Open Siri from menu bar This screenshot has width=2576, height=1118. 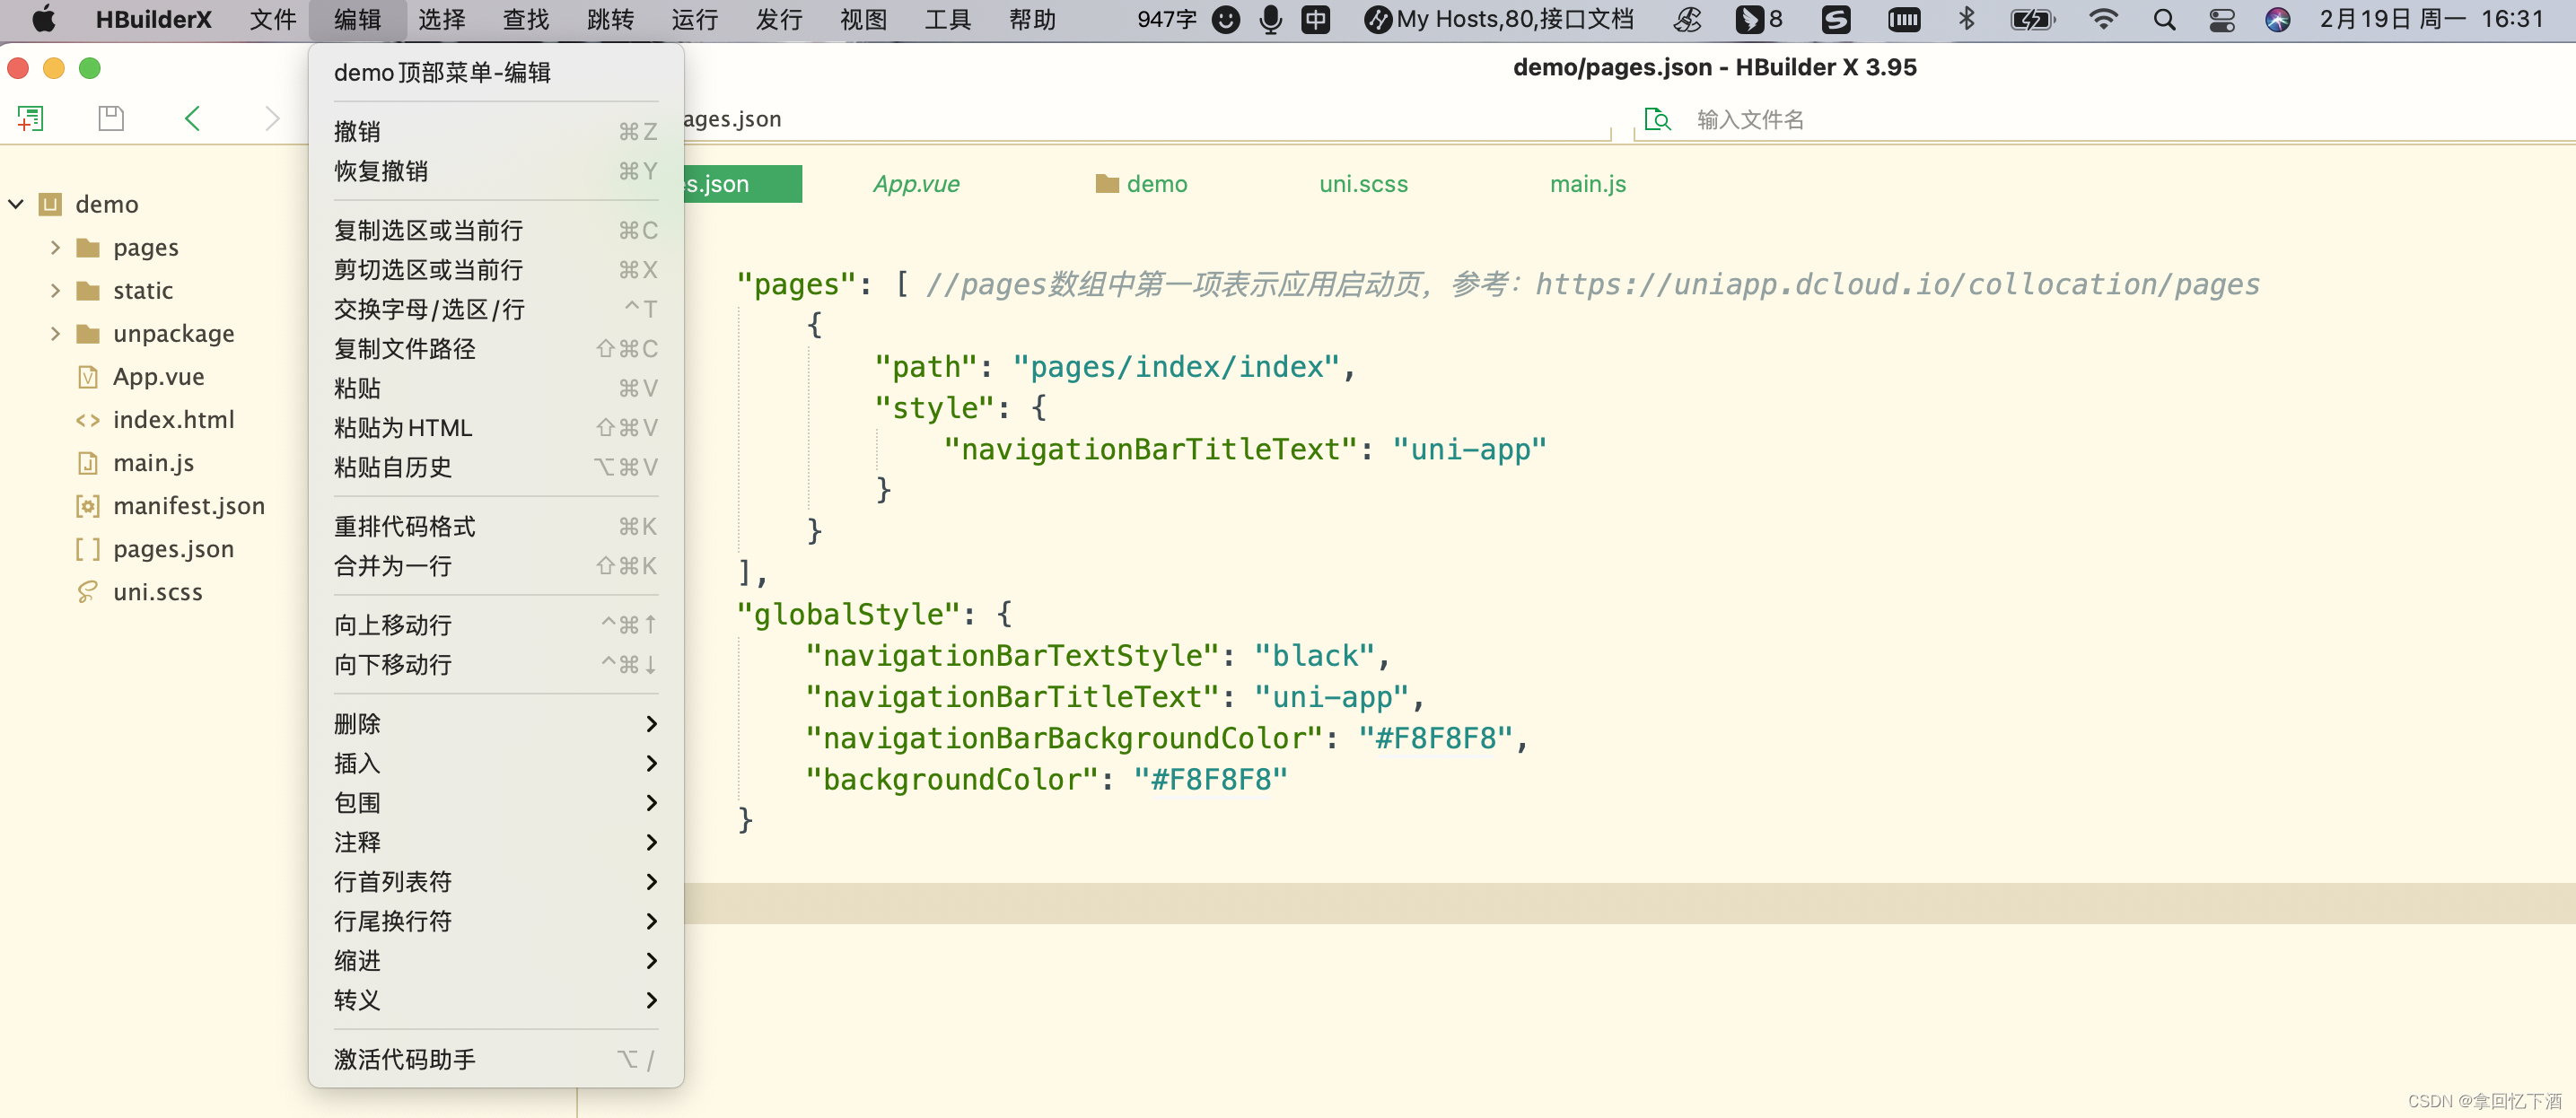point(2277,19)
